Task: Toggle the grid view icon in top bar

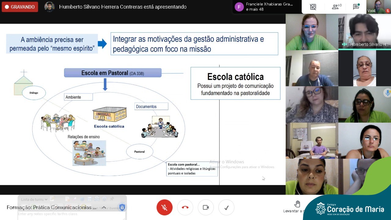Action: pos(313,7)
